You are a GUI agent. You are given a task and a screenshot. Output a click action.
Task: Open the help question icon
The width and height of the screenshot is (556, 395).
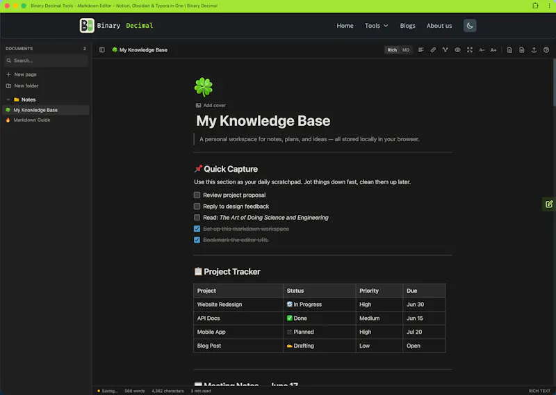pos(546,50)
